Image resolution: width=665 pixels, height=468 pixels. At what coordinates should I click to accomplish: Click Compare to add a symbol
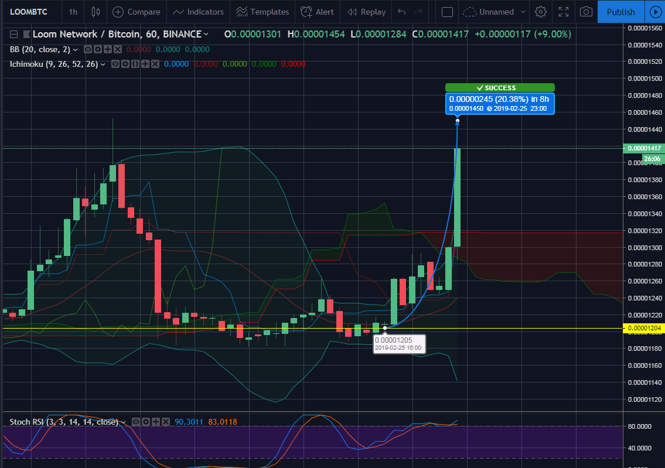pyautogui.click(x=137, y=12)
